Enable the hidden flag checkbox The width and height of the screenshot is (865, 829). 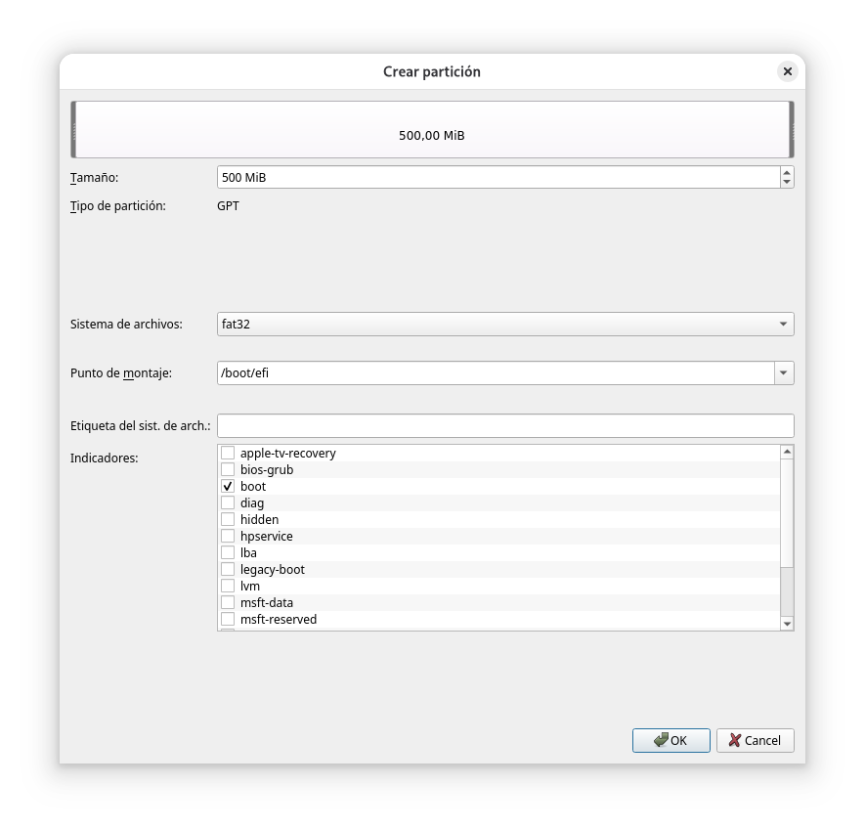[x=228, y=519]
